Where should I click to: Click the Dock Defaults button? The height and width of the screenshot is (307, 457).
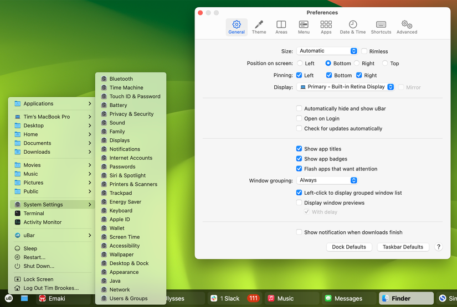point(349,247)
